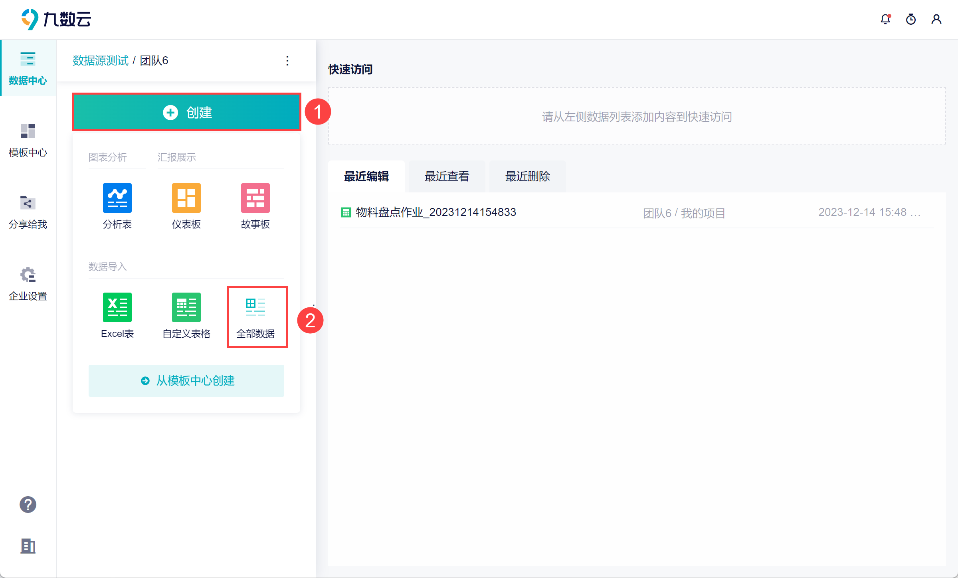
Task: Switch to the 最近删除 tab
Action: point(527,176)
